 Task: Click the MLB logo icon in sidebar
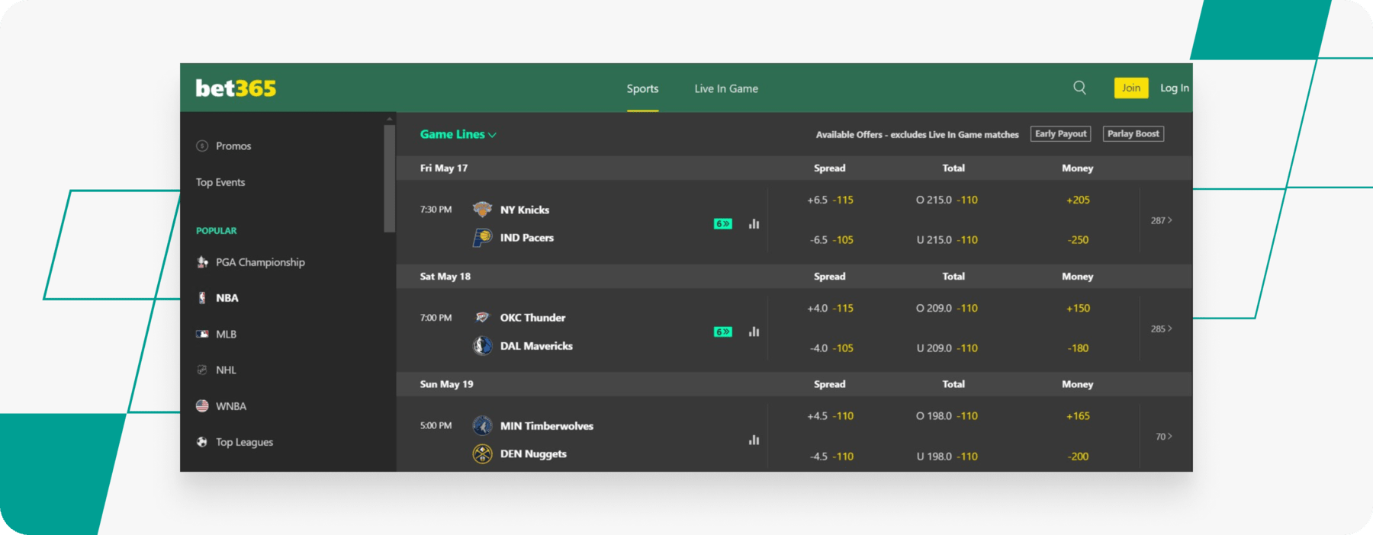click(202, 334)
